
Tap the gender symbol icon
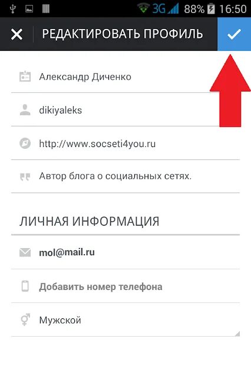[x=25, y=320]
